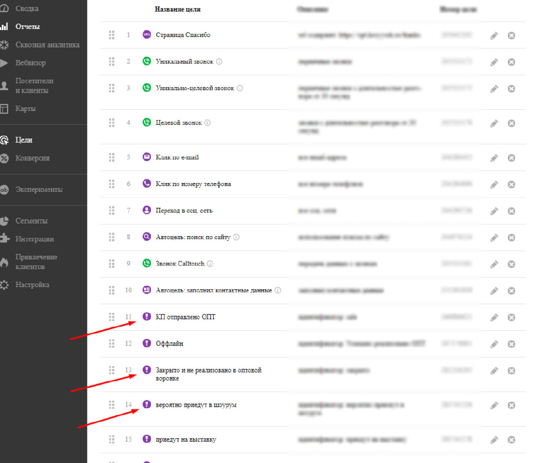Go to Сквозная аналитика section
The image size is (549, 463).
point(47,45)
